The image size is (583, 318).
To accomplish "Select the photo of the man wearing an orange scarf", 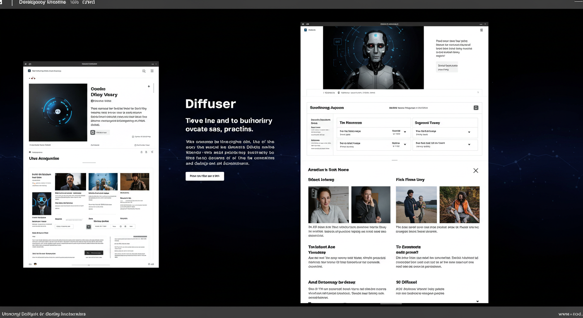I will [459, 205].
